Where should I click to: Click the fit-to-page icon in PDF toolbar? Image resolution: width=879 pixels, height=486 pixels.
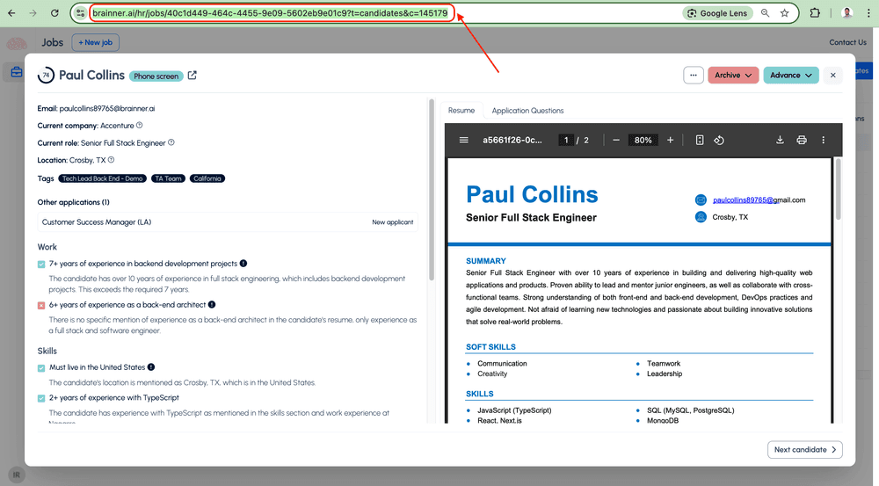(x=700, y=140)
